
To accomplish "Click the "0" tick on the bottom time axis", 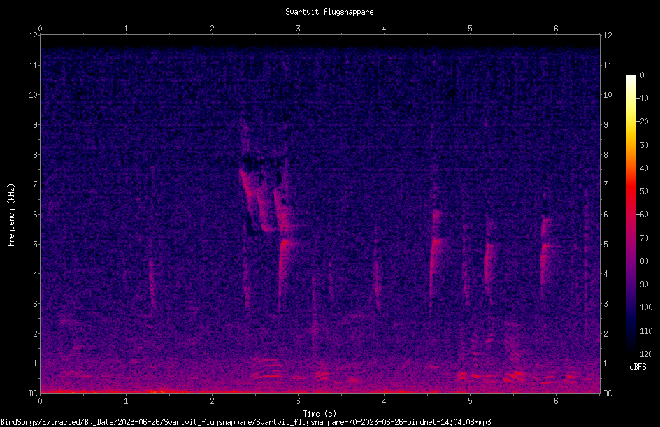I will [x=40, y=401].
